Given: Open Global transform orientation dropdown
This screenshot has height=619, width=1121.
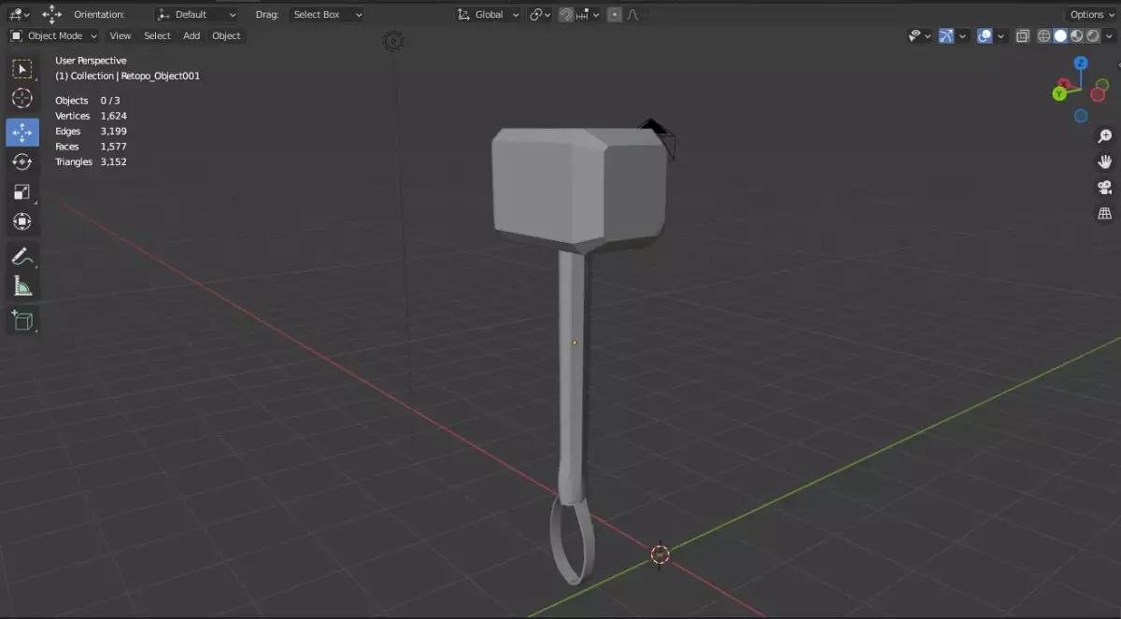Looking at the screenshot, I should click(x=488, y=15).
